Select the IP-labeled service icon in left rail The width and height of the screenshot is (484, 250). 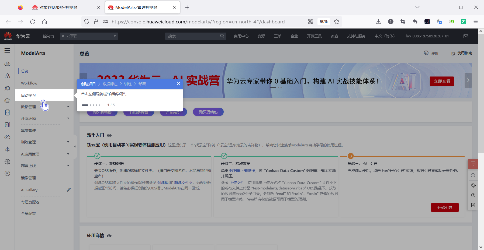click(x=7, y=174)
